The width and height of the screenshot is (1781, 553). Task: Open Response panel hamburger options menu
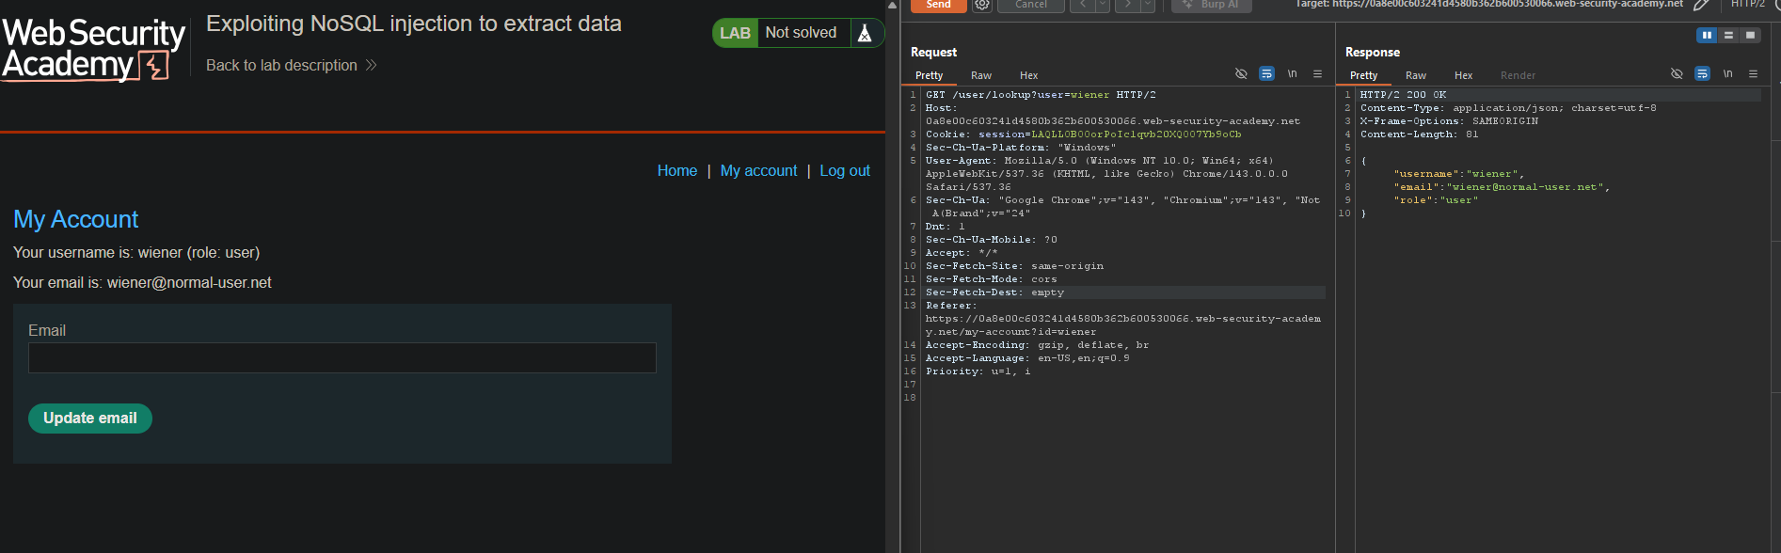tap(1753, 73)
